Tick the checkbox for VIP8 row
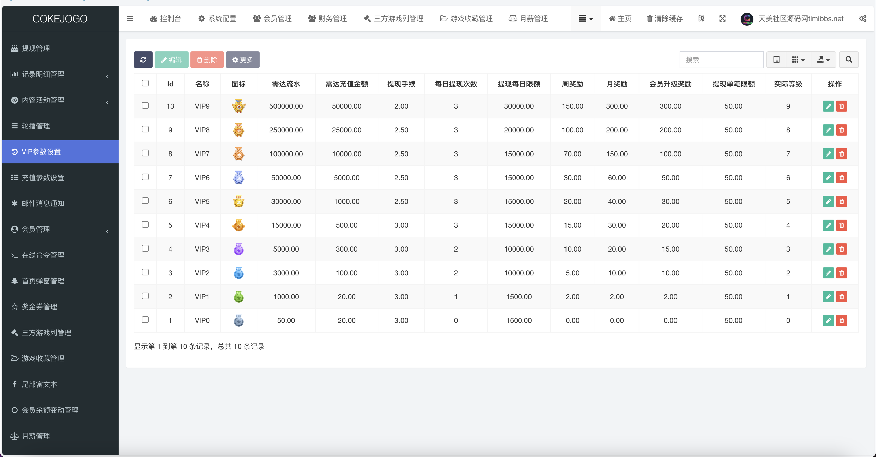This screenshot has width=876, height=457. (x=145, y=129)
